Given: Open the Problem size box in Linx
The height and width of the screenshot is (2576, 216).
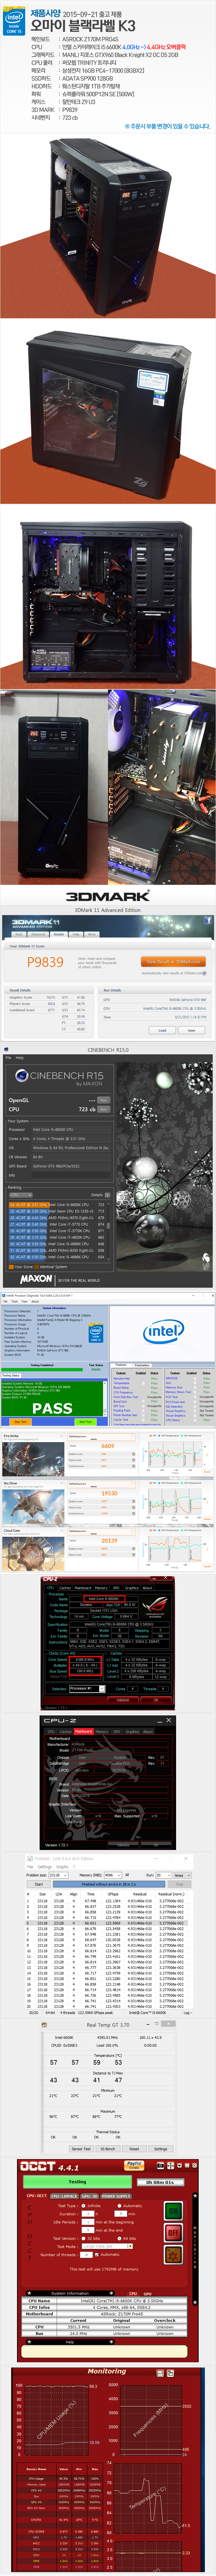Looking at the screenshot, I should 58,1875.
